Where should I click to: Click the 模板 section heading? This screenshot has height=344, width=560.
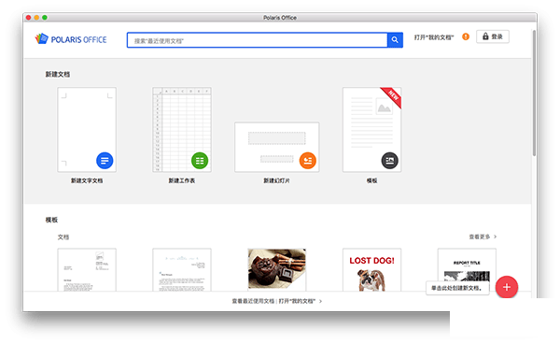pos(51,220)
